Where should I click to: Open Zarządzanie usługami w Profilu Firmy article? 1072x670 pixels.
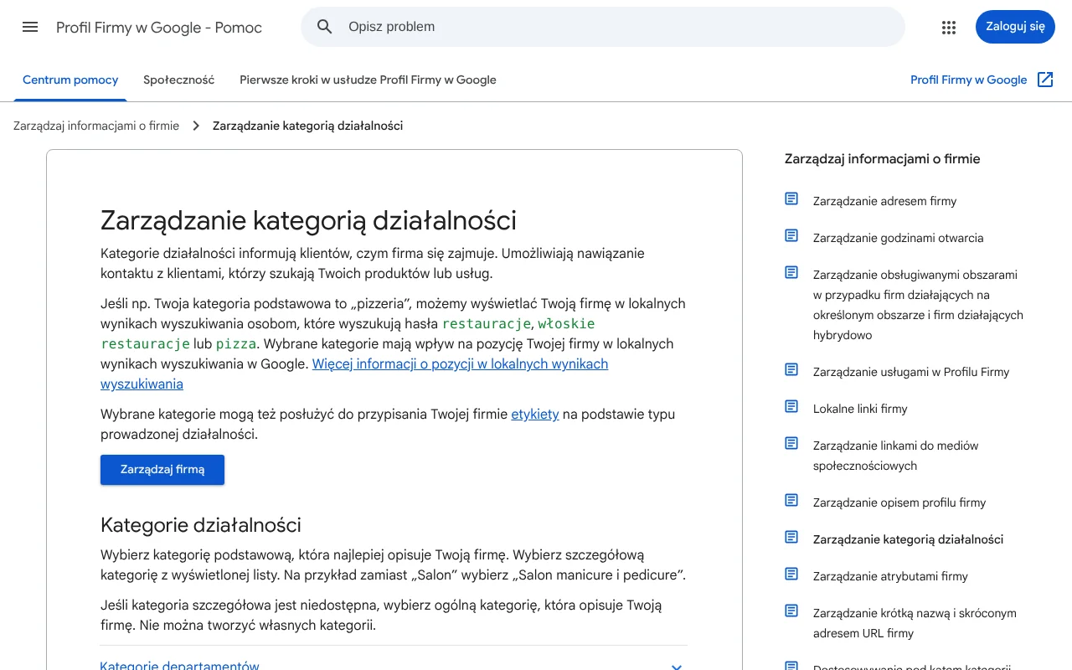[911, 372]
